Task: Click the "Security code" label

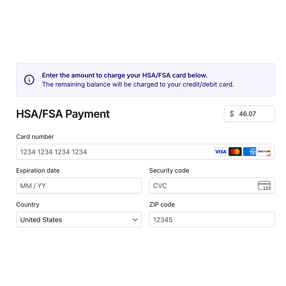Action: [x=169, y=171]
